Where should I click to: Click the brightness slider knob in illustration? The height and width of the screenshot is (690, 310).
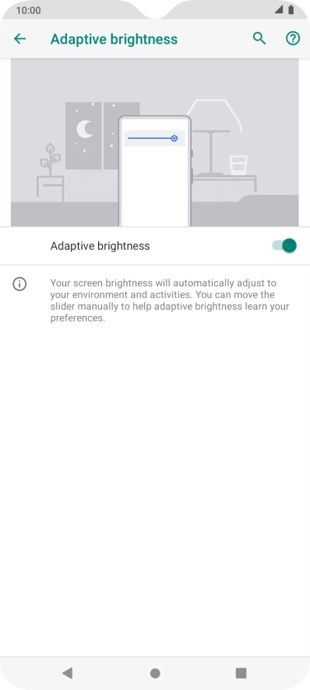click(x=174, y=138)
